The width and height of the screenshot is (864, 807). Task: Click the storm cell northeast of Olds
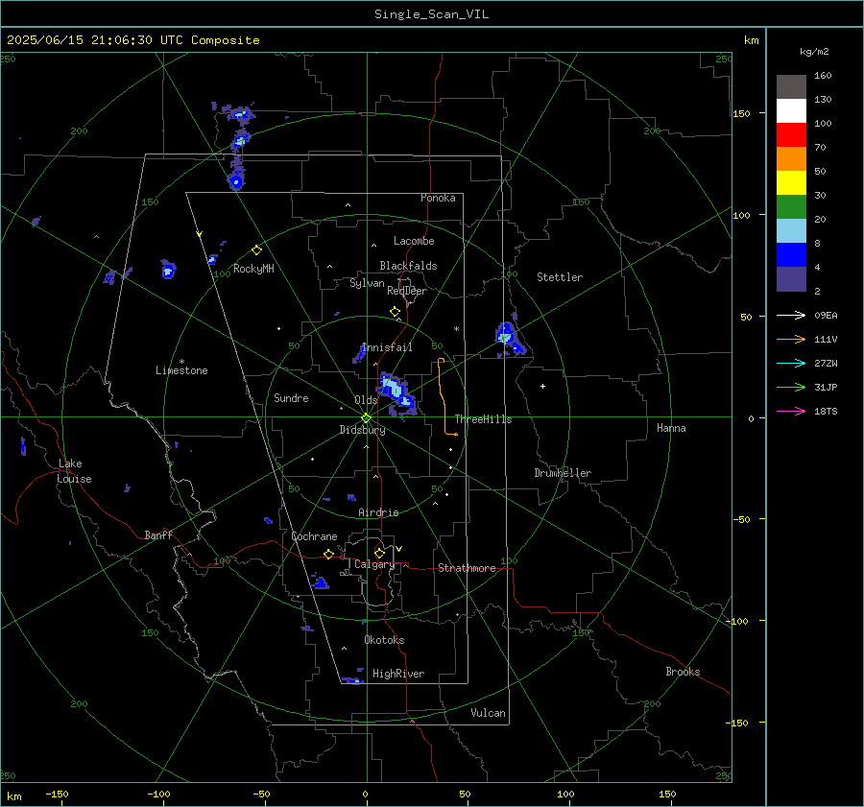[397, 392]
